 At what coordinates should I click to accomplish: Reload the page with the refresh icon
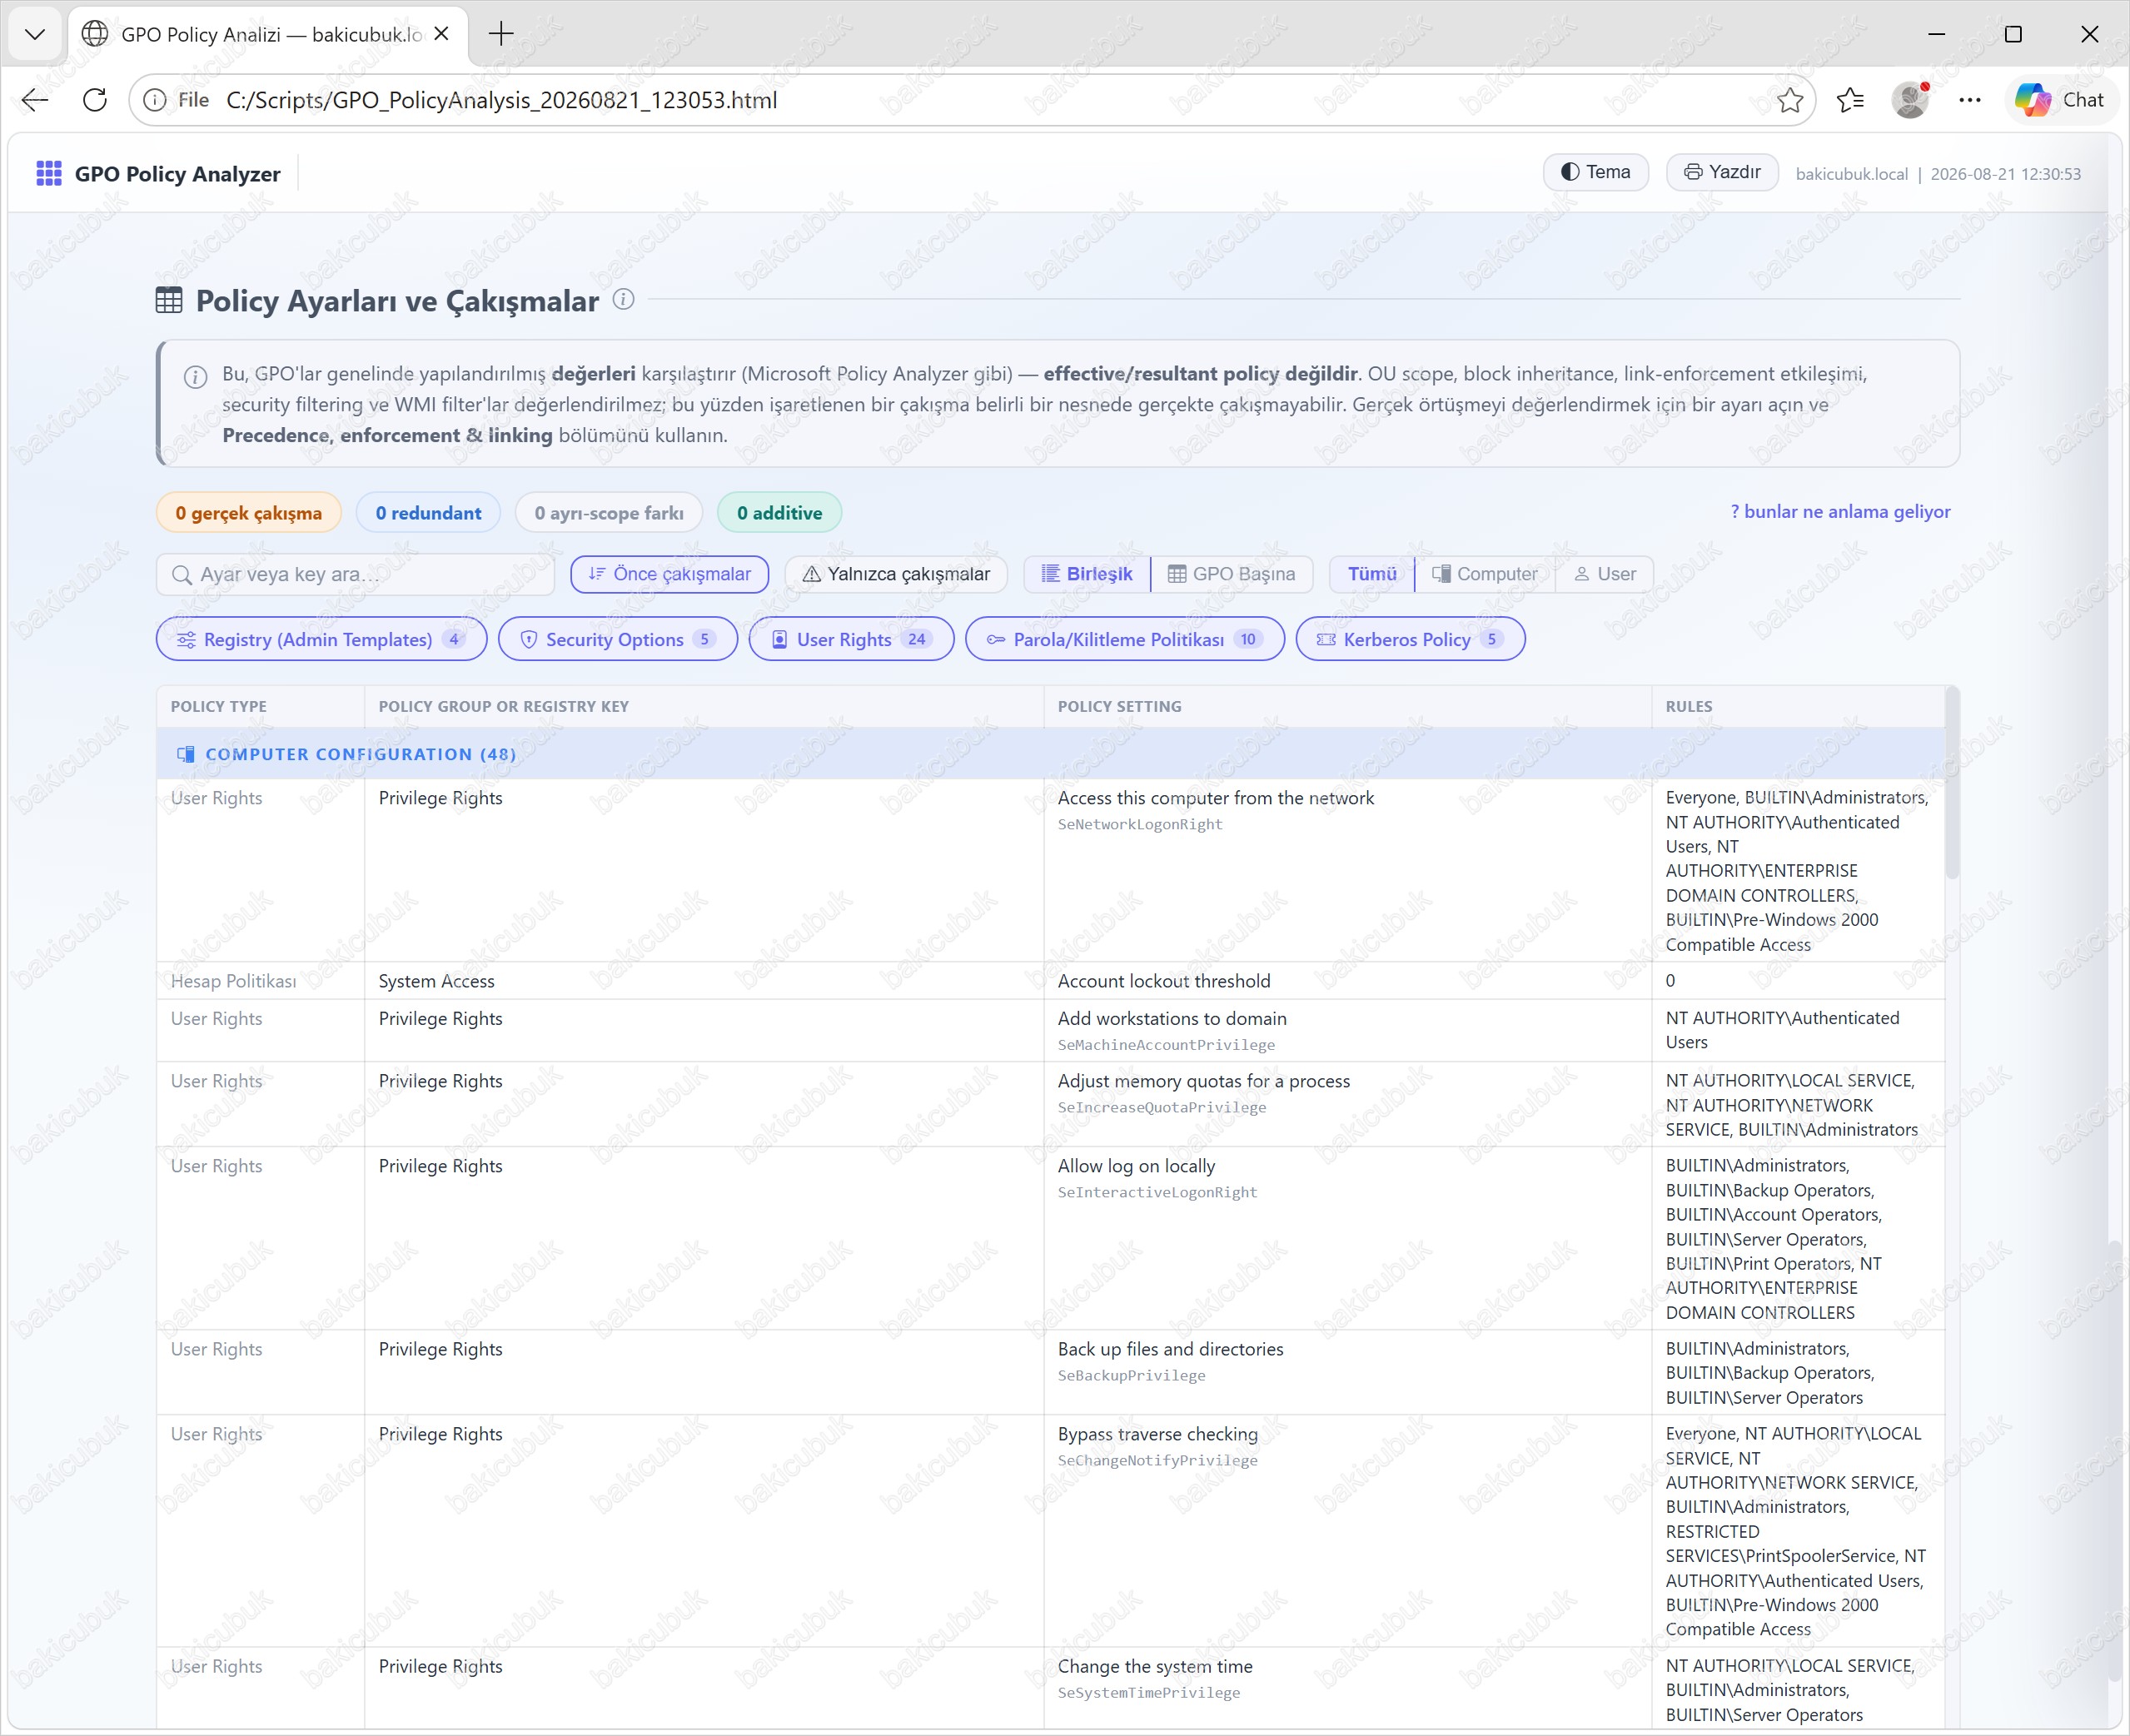[95, 100]
